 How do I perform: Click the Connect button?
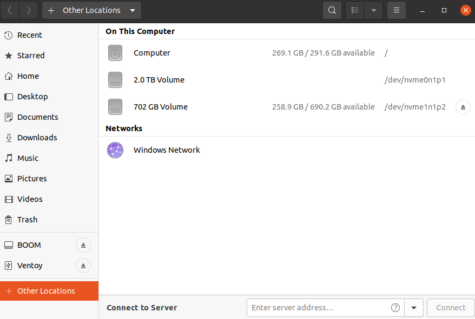[451, 308]
